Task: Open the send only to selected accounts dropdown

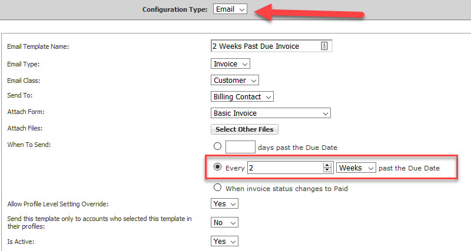Action: 224,223
